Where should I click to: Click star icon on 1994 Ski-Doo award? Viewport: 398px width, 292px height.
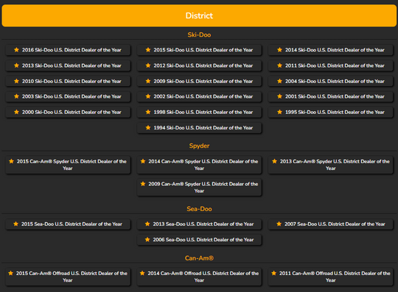(148, 128)
